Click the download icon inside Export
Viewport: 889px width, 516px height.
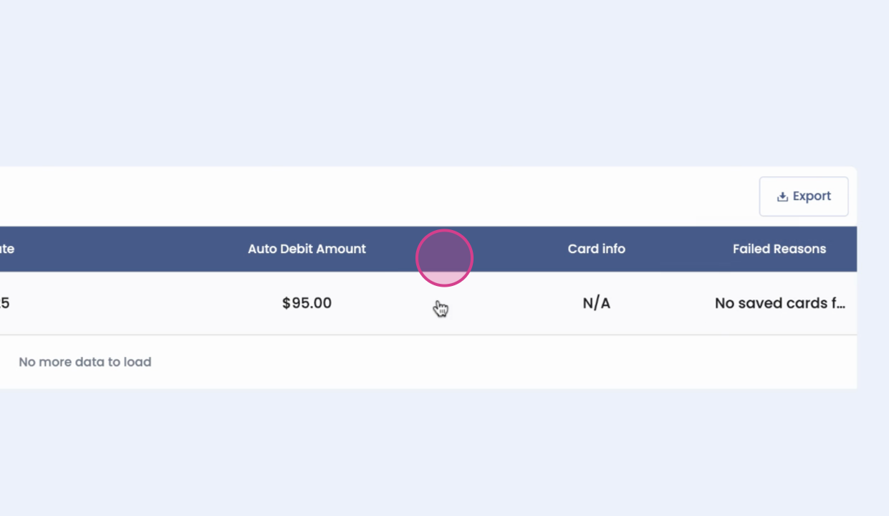tap(782, 196)
